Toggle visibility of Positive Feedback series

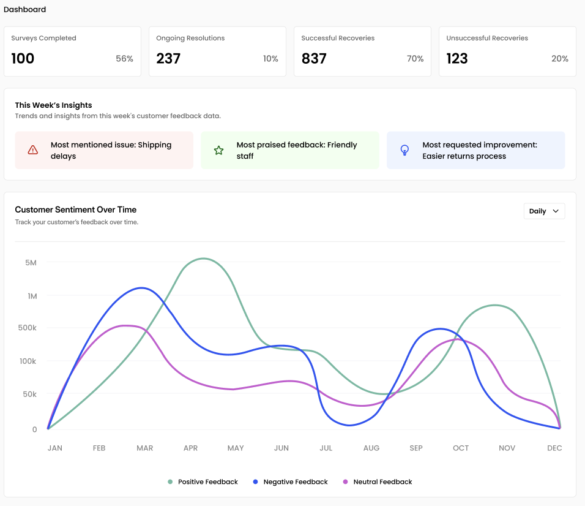pyautogui.click(x=203, y=481)
